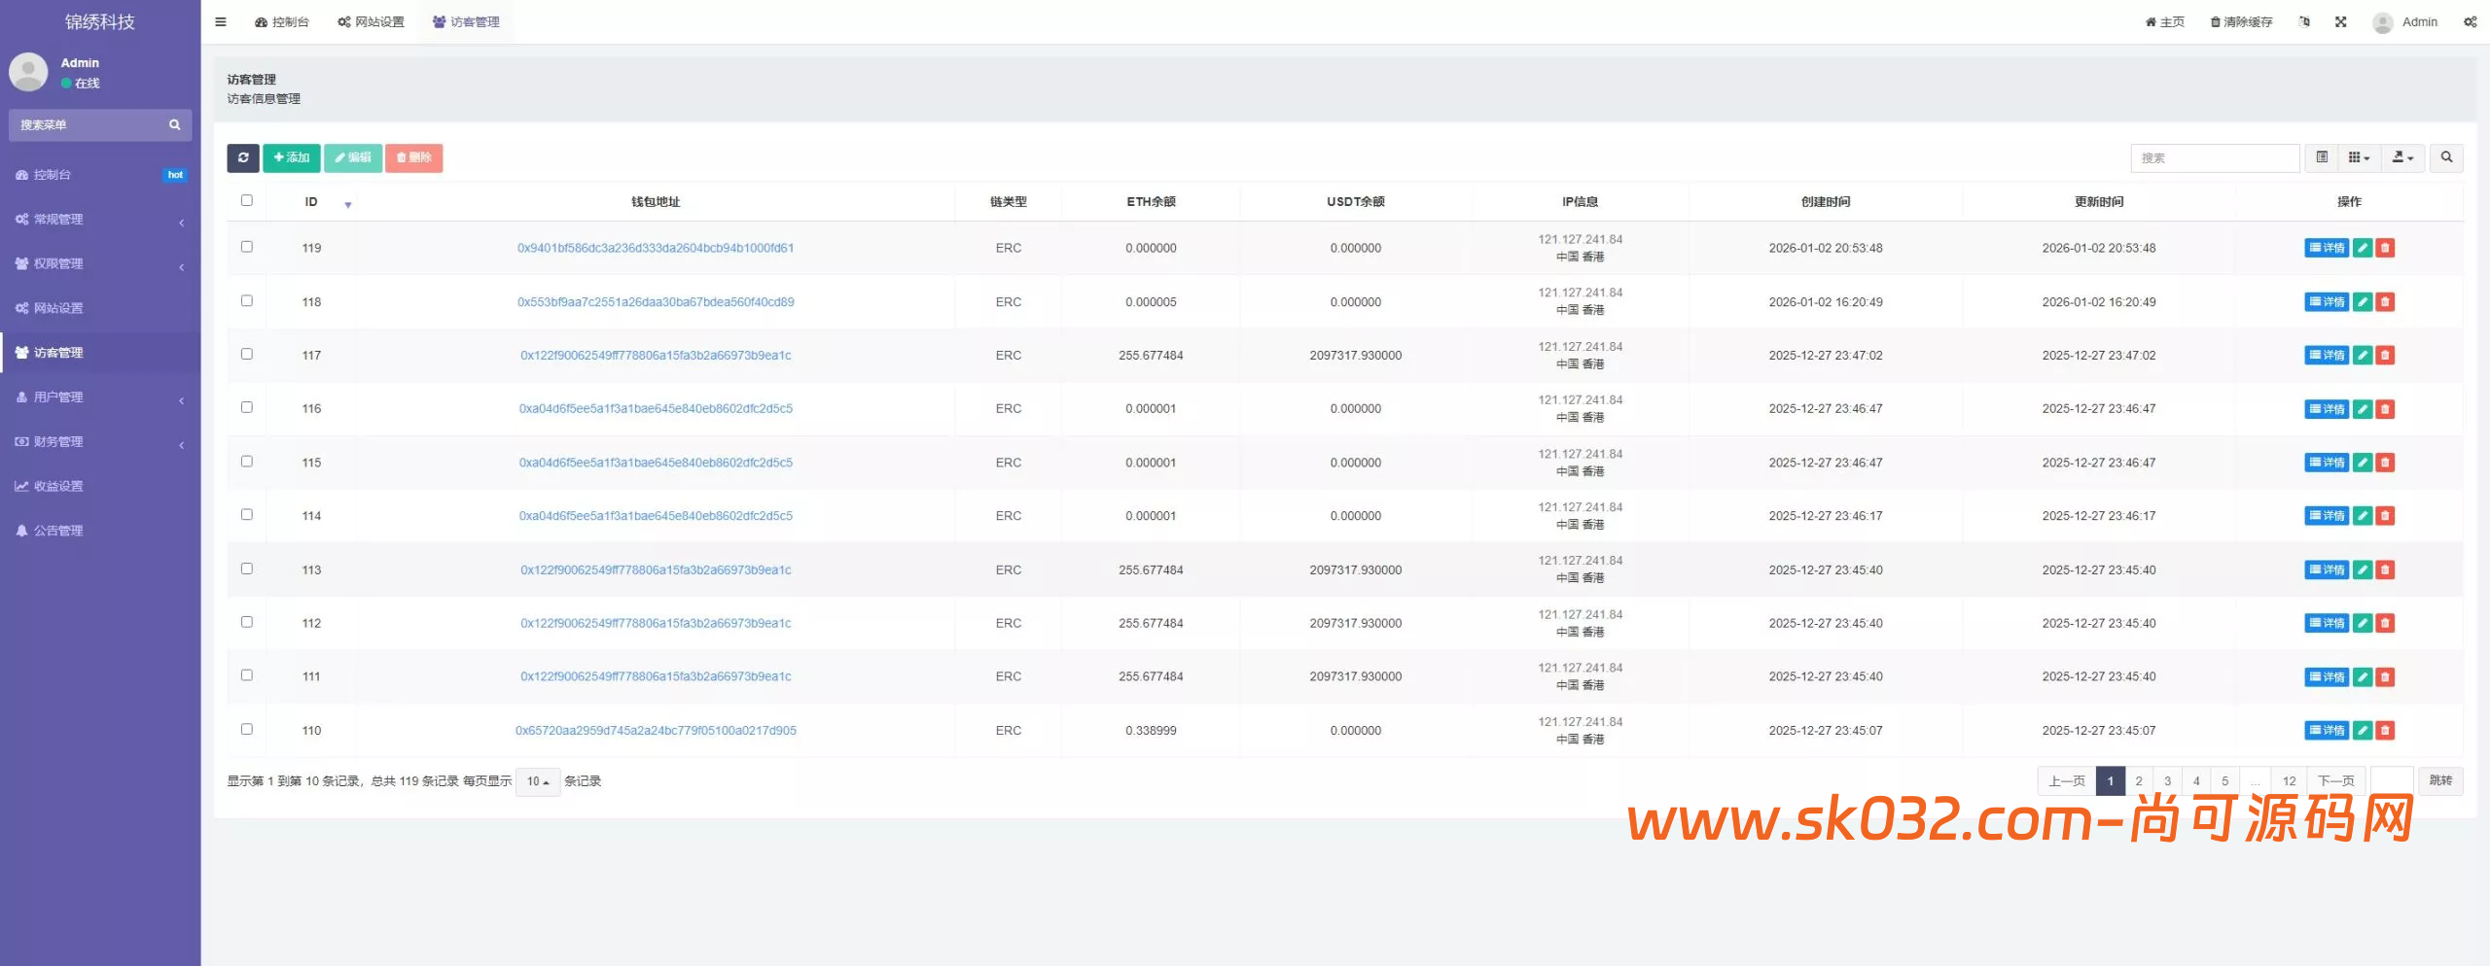Go to page 5 in pagination
This screenshot has height=966, width=2490.
(x=2224, y=780)
